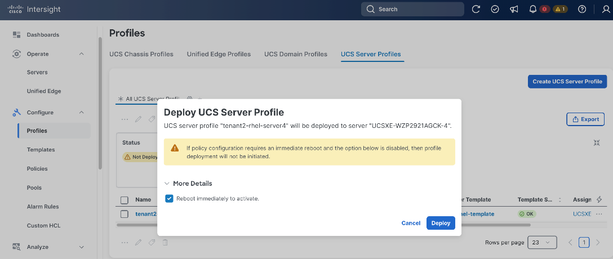Collapse the Configure sidebar section
Screen dimensions: 613x259
(81, 113)
